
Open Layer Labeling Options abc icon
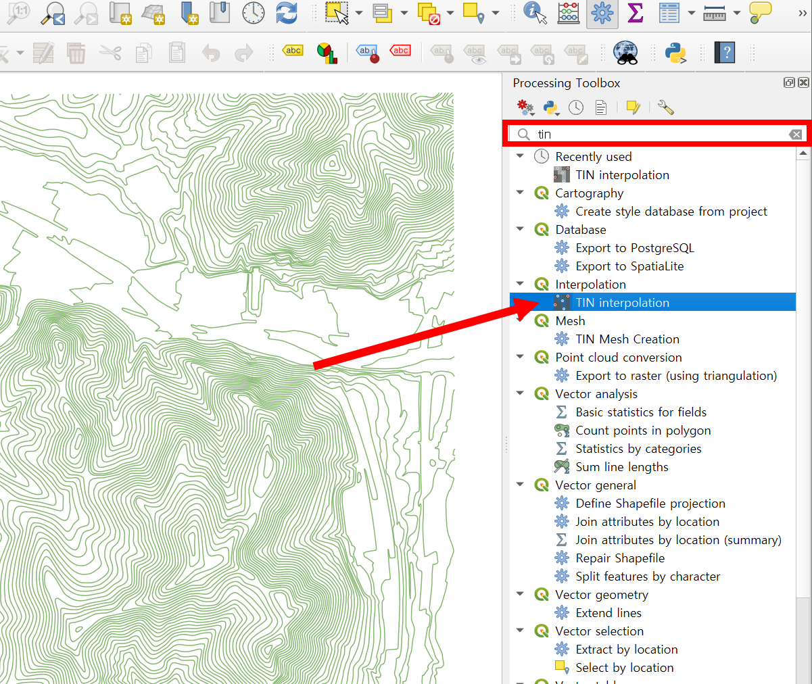(x=293, y=51)
